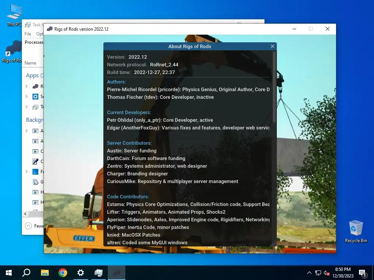Viewport: 374px width, 280px height.
Task: Click Server Contributors heading
Action: pyautogui.click(x=129, y=143)
